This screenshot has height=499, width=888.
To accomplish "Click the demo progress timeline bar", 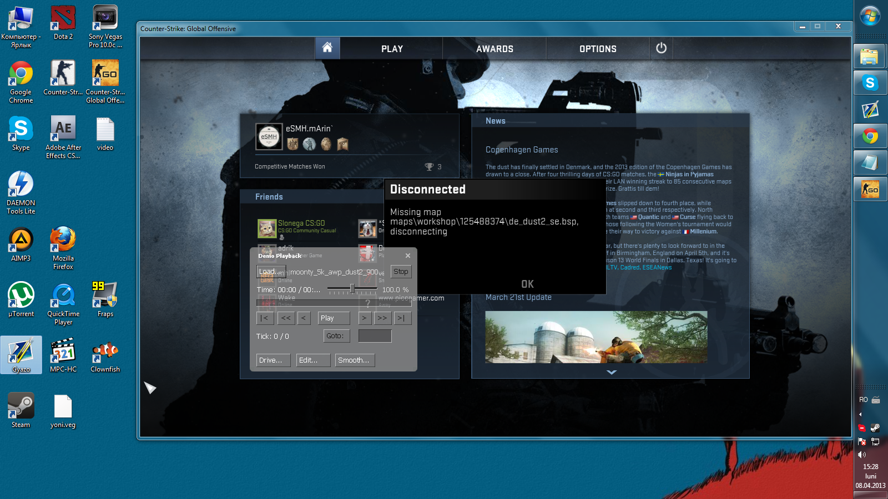I will coord(334,303).
